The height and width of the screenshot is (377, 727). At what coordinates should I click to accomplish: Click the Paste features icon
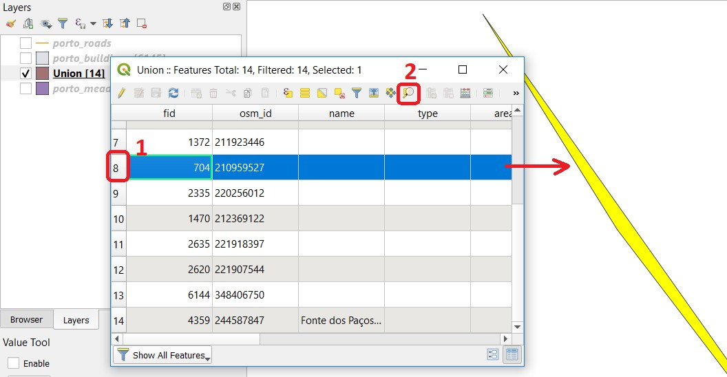(265, 93)
